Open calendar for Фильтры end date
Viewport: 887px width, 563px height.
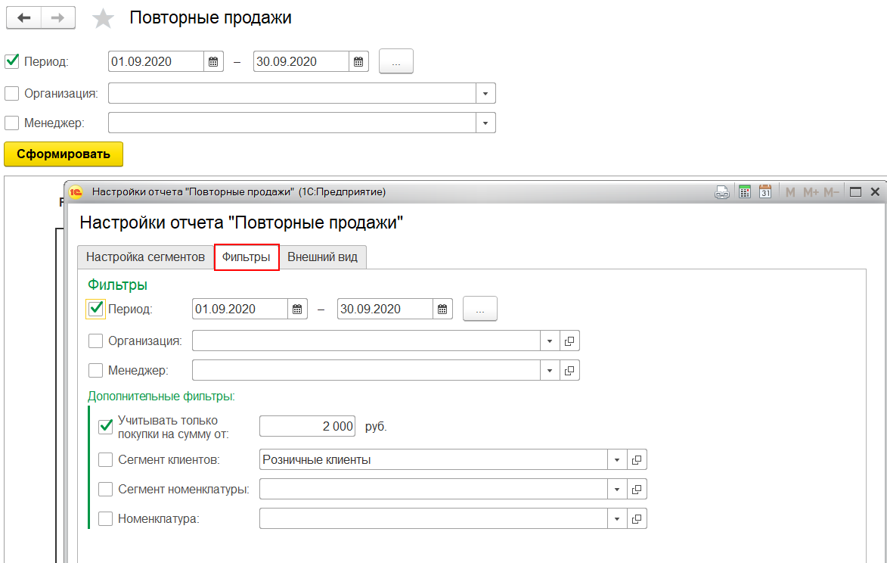coord(442,309)
